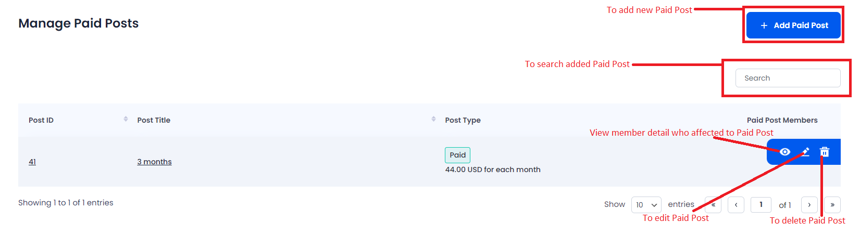Go to the first page with double-left arrow

pos(713,205)
